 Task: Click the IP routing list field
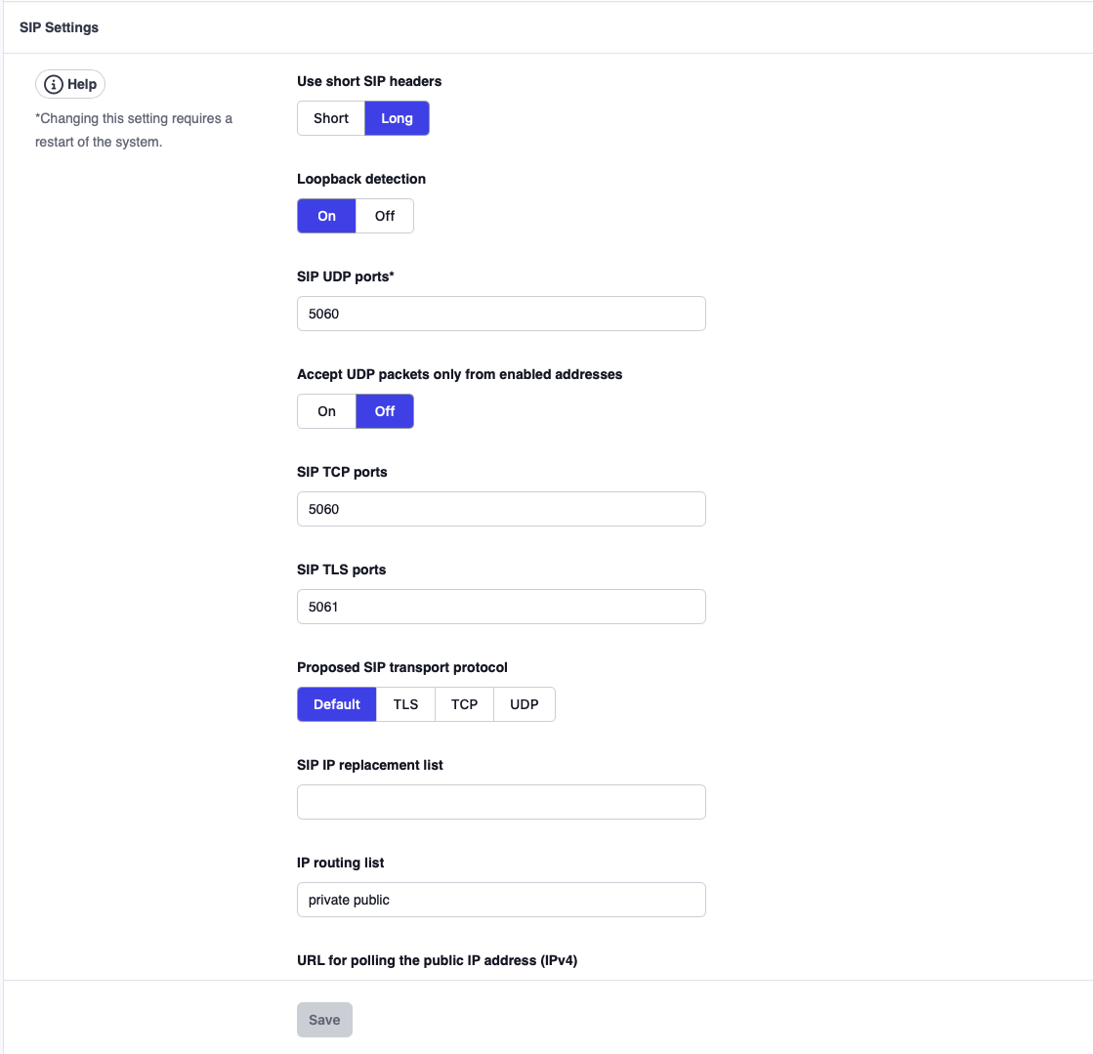tap(501, 900)
